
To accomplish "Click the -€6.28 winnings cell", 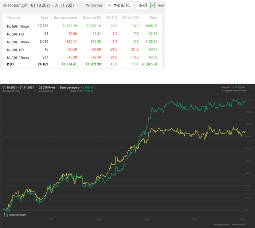I will click(72, 57).
